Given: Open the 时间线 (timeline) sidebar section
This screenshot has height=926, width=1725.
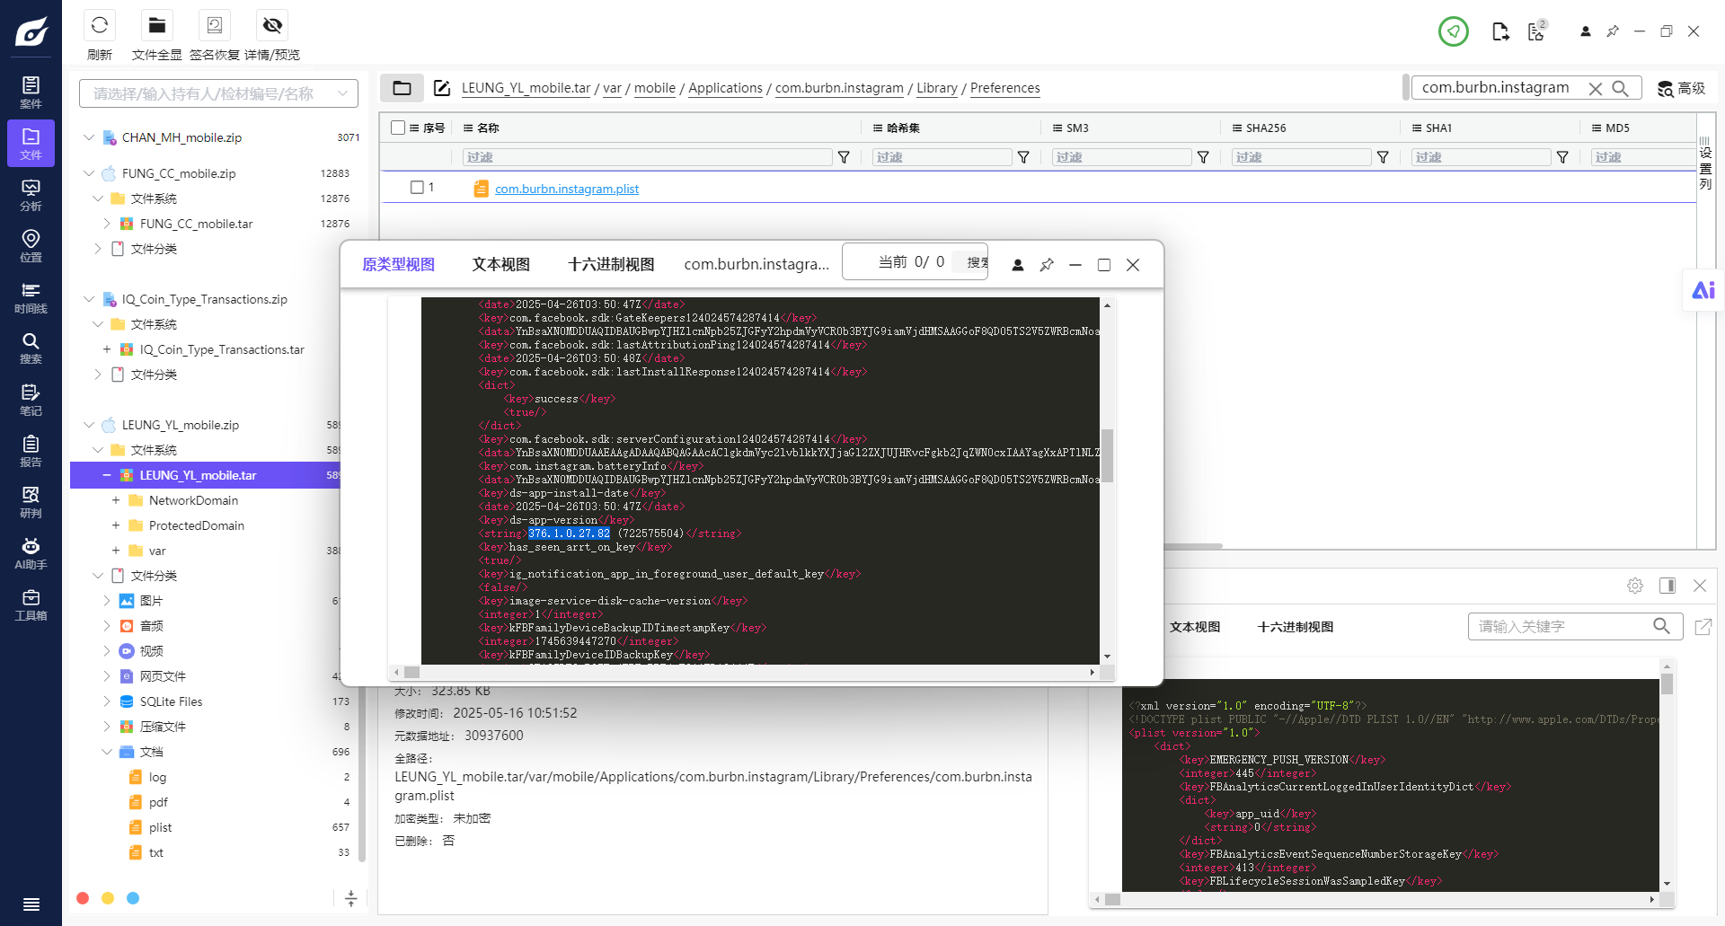Looking at the screenshot, I should (31, 297).
